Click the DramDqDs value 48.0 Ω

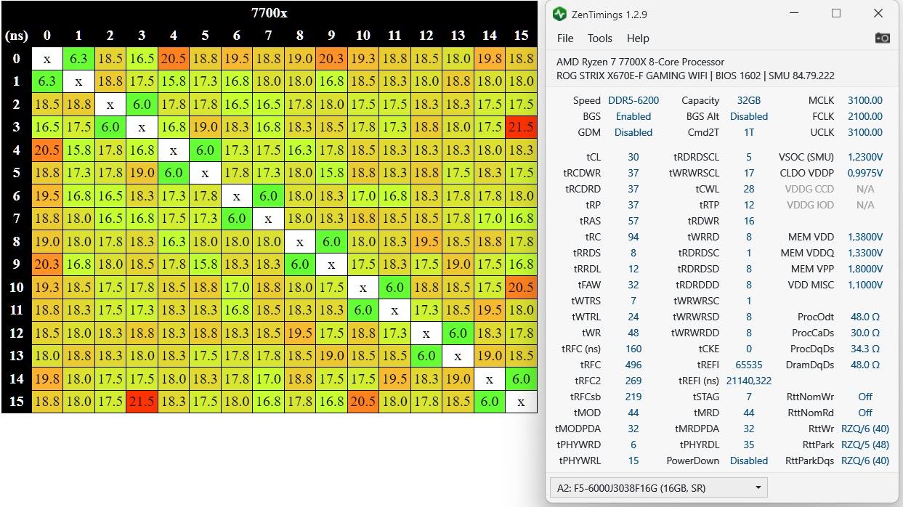tap(865, 365)
